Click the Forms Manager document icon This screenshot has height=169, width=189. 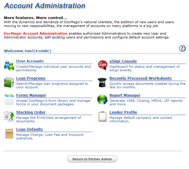(9, 99)
